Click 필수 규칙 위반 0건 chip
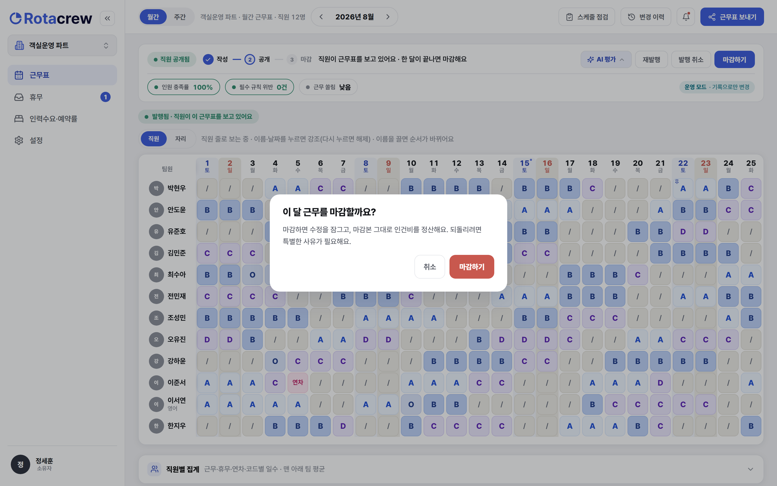 [260, 87]
